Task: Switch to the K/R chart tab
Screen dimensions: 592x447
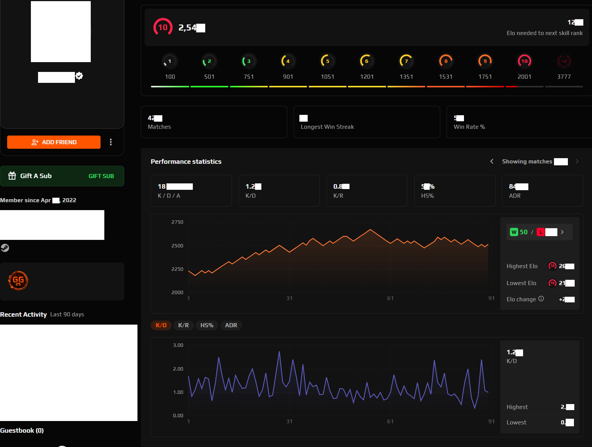Action: (183, 325)
